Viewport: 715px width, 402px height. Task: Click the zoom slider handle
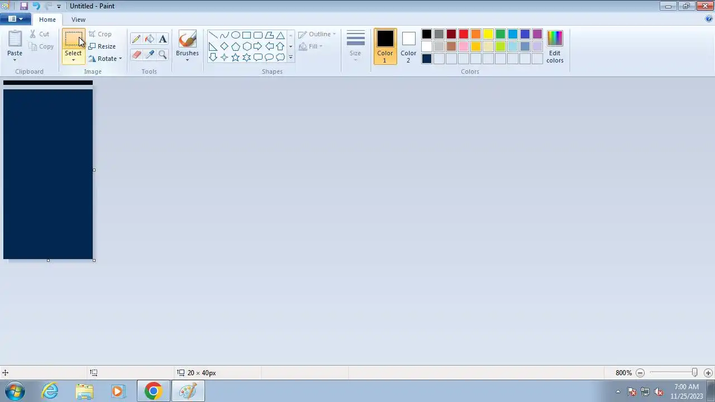click(694, 372)
